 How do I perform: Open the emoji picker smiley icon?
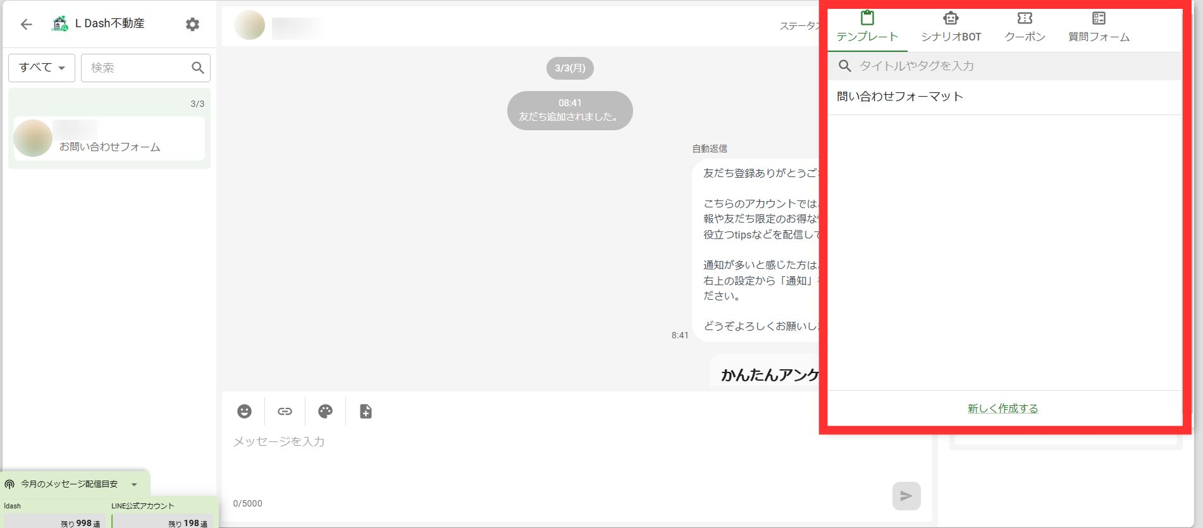[x=244, y=412]
